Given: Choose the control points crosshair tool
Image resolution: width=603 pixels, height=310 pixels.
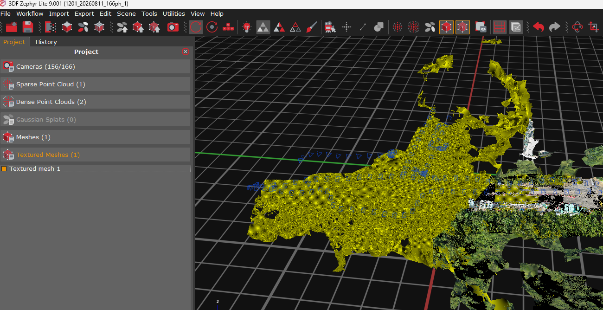Looking at the screenshot, I should click(346, 27).
